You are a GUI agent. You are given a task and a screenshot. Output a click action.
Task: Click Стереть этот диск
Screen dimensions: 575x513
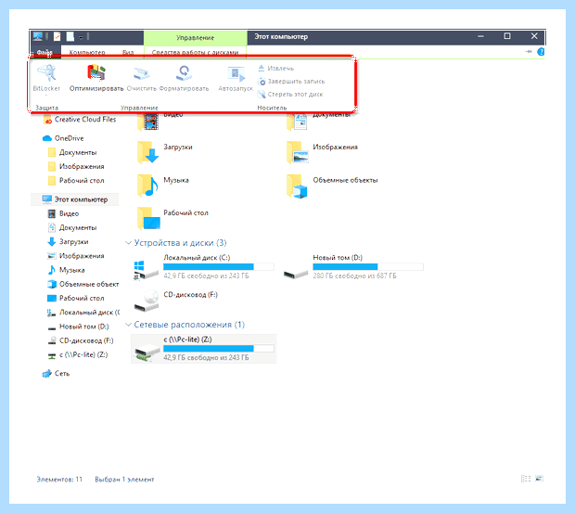coord(290,95)
